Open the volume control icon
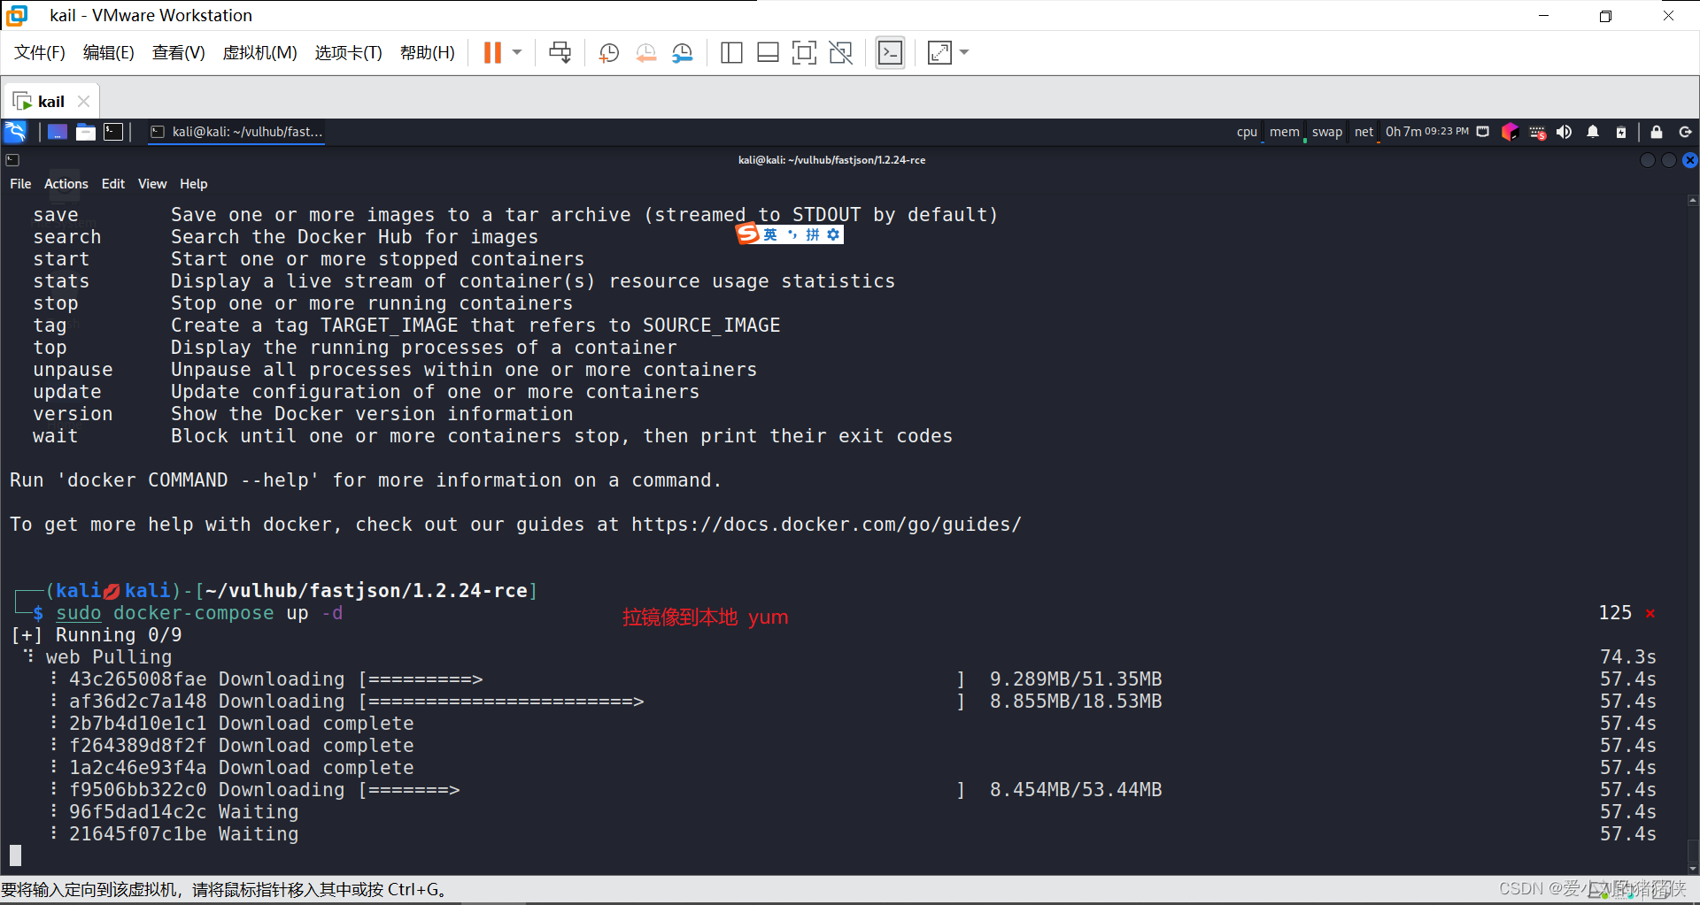Viewport: 1700px width, 905px height. click(x=1565, y=132)
